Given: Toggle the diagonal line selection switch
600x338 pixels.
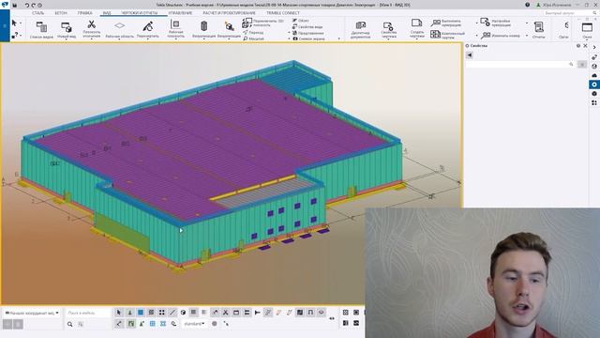Looking at the screenshot, I should click(172, 313).
